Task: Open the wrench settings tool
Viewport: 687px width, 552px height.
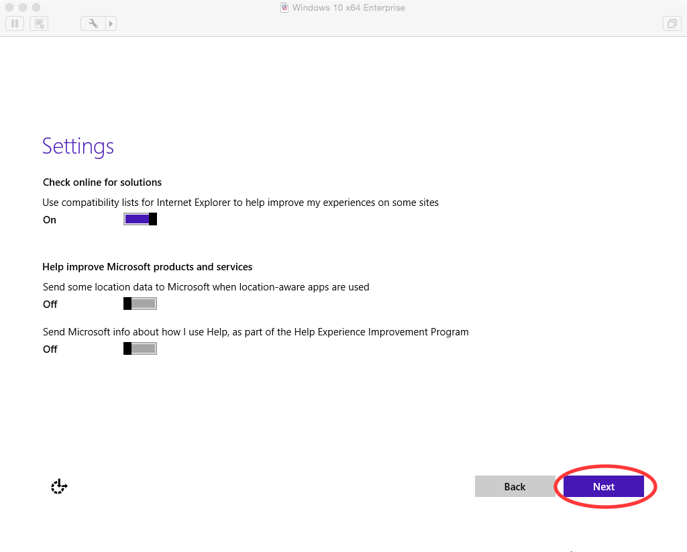Action: click(93, 23)
